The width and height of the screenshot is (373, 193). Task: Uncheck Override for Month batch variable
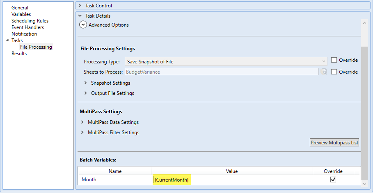(333, 180)
